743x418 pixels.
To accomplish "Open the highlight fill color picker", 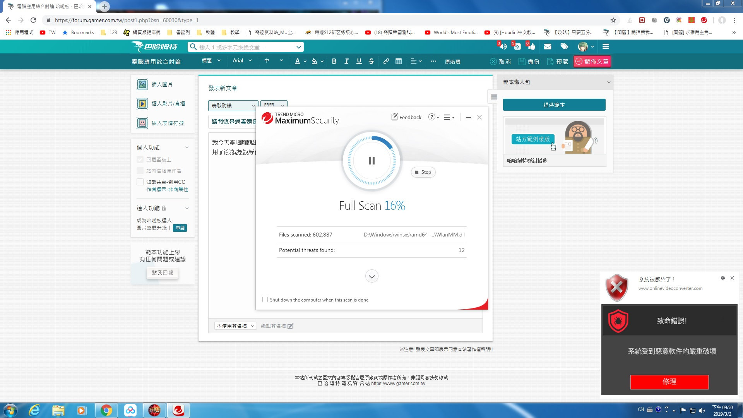I will point(317,61).
